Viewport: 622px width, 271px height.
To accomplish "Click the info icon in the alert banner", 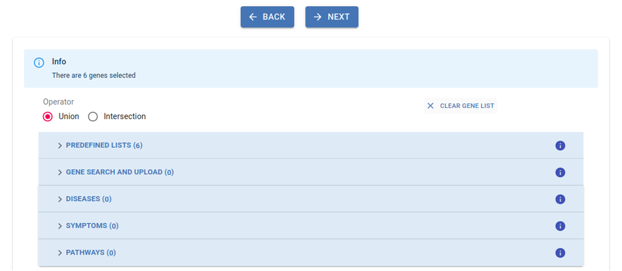I will (39, 63).
